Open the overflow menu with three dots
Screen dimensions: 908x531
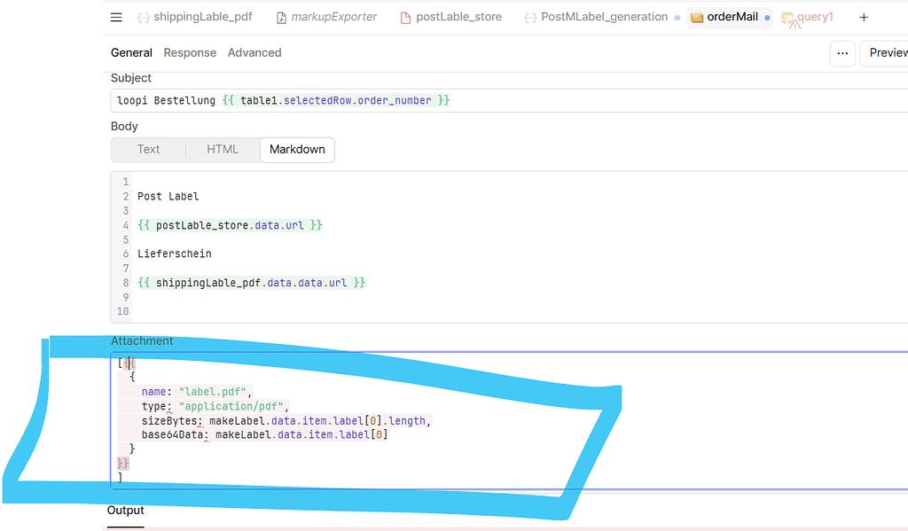[x=842, y=53]
